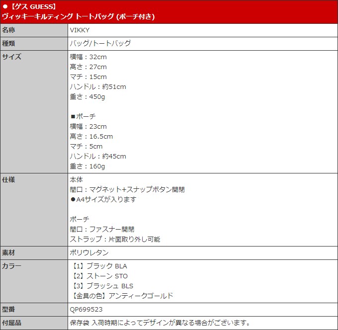Select the 仕様 row label

point(8,179)
